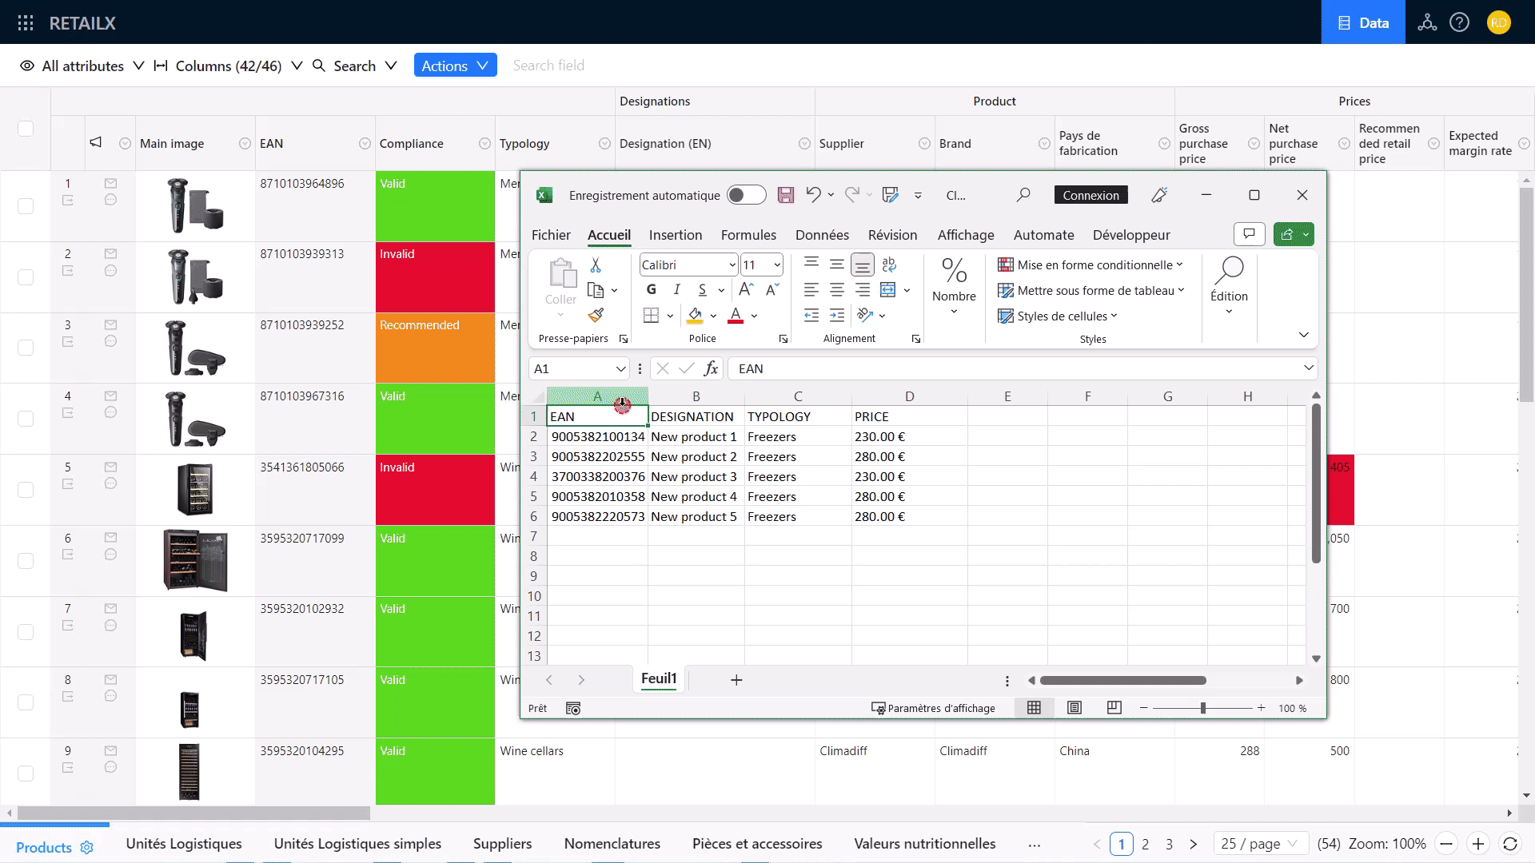Switch to the Suppliers tab
The height and width of the screenshot is (863, 1535).
coord(502,844)
